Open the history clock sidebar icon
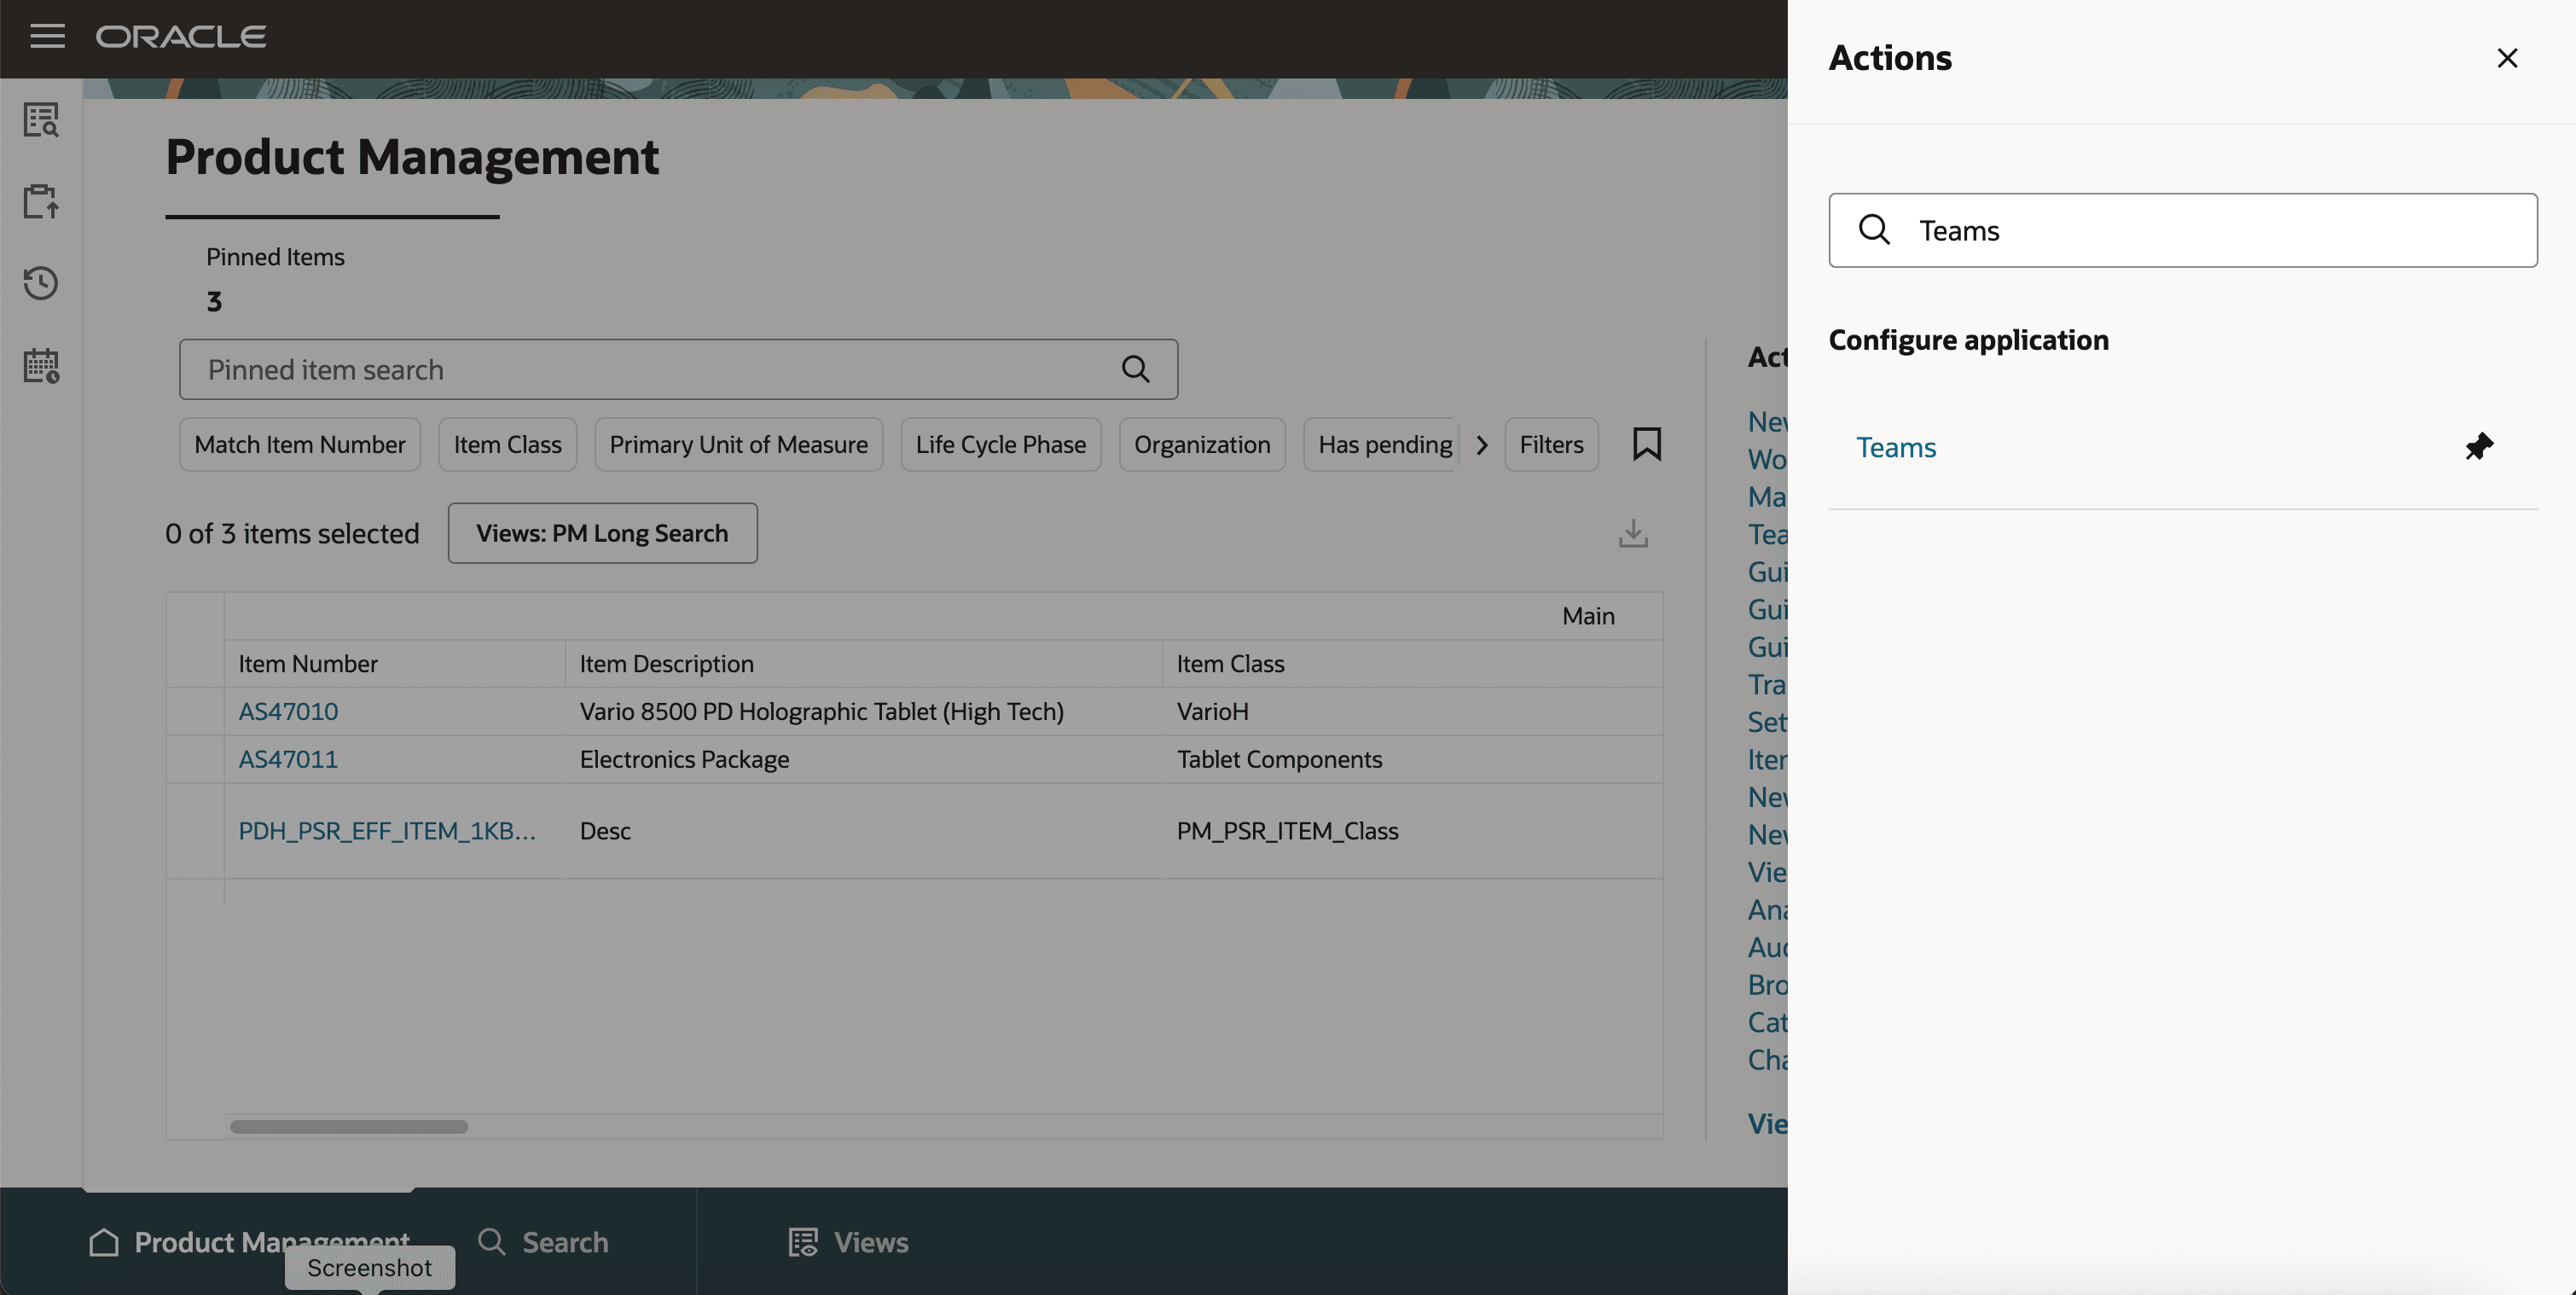The image size is (2576, 1295). (41, 283)
